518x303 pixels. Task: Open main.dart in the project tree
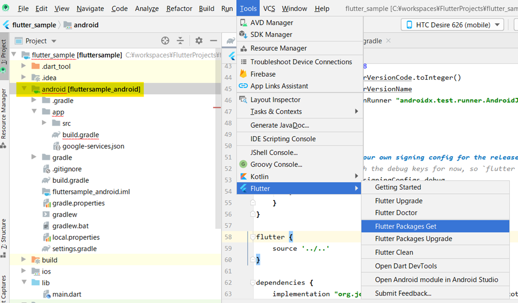tap(67, 294)
